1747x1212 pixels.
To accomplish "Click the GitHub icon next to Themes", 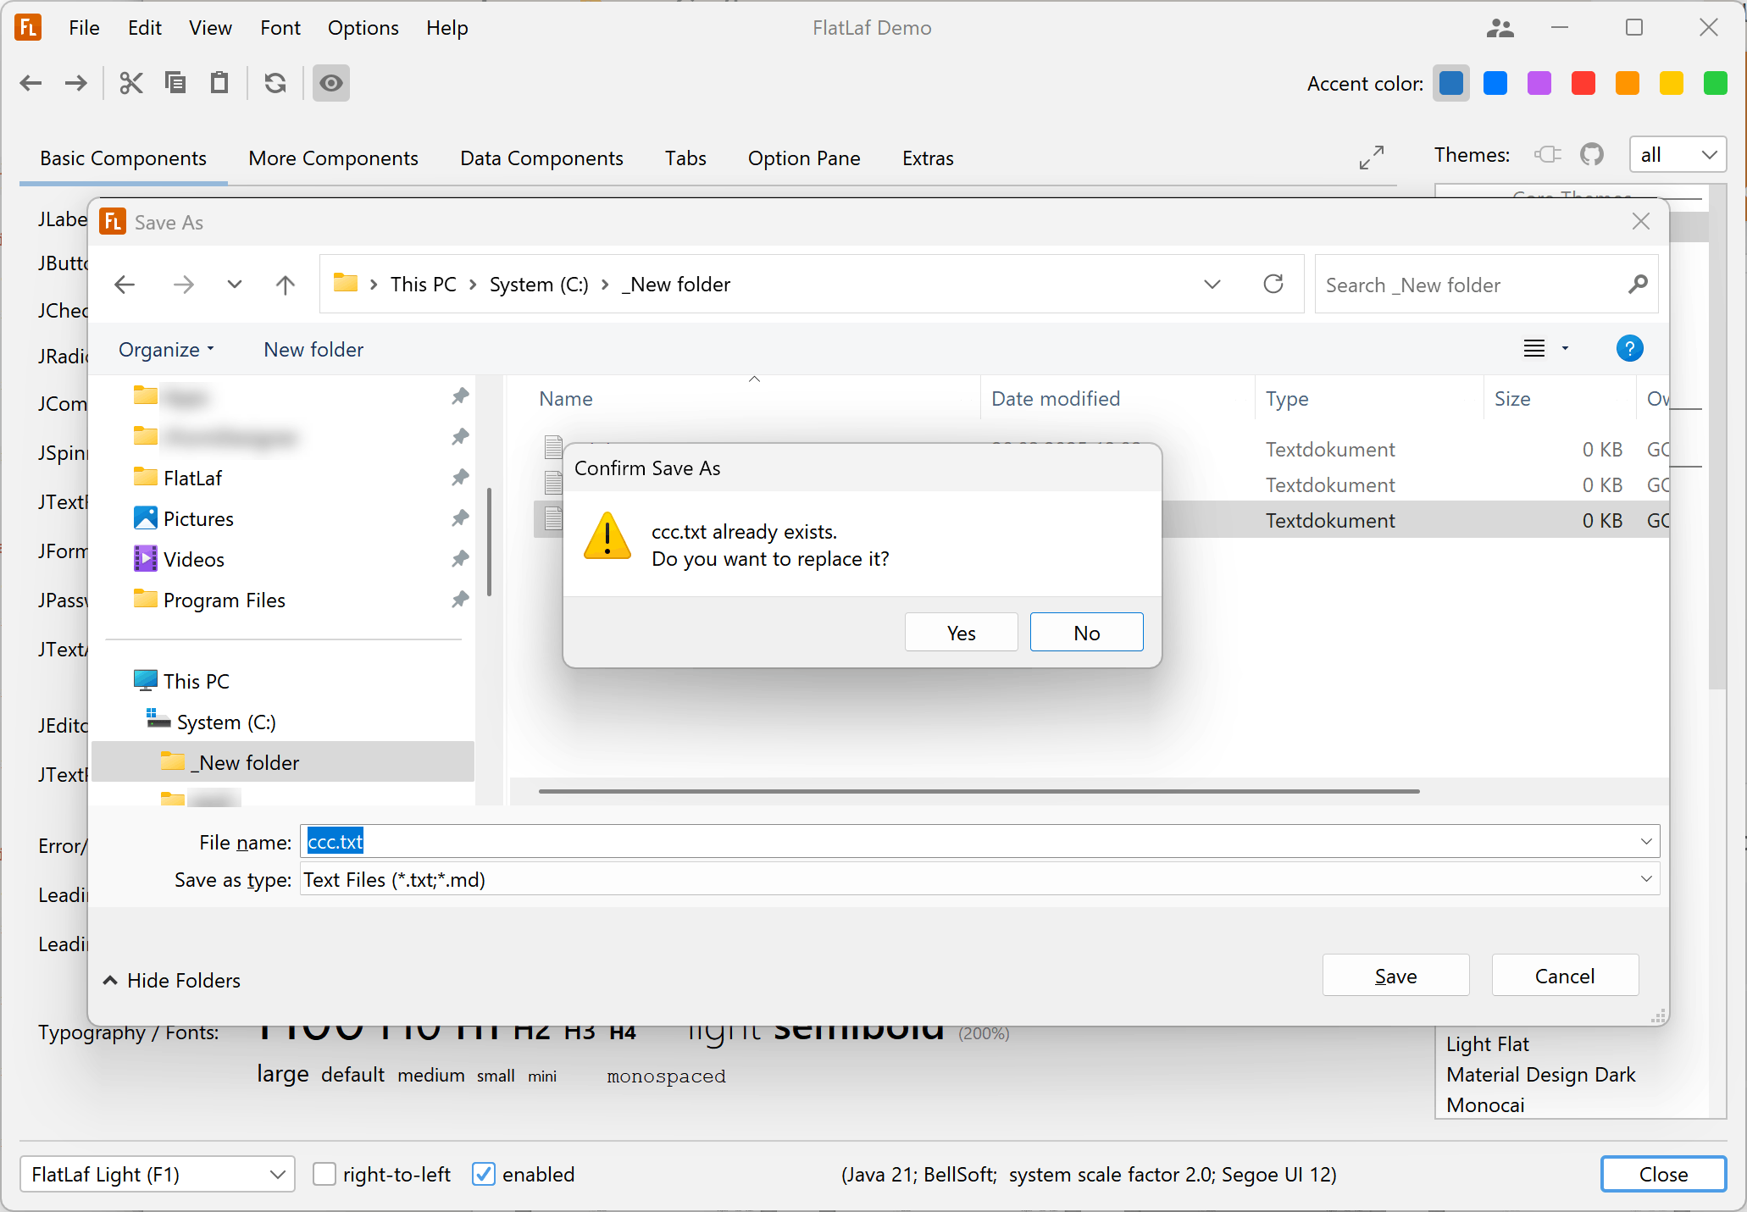I will 1592,154.
